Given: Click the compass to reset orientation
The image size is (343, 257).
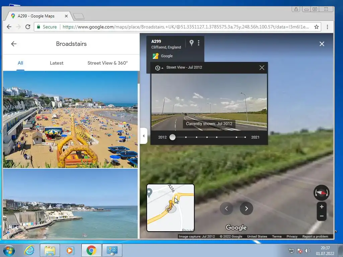Looking at the screenshot, I should click(x=321, y=193).
